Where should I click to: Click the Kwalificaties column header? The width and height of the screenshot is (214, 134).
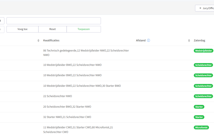click(51, 40)
